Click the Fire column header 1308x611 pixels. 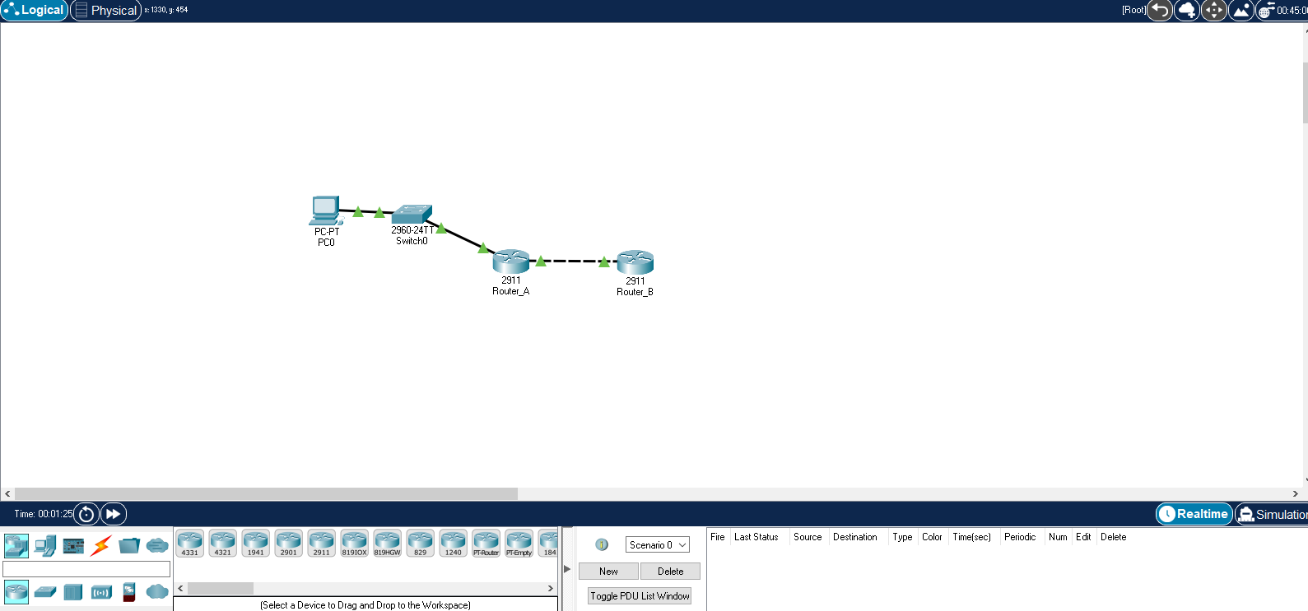point(718,537)
